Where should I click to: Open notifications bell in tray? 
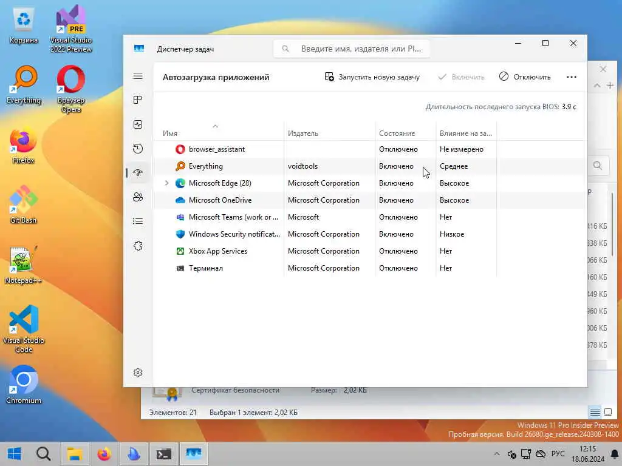615,454
